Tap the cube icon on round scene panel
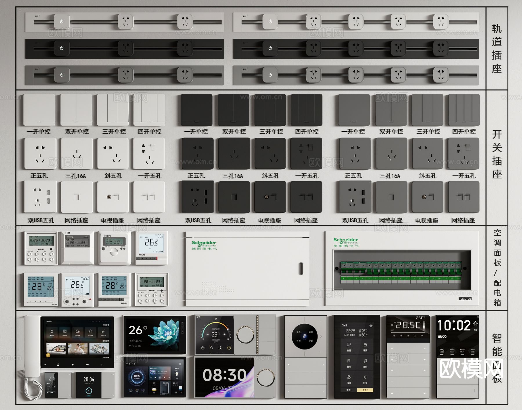522x410 pixels. pyautogui.click(x=304, y=336)
